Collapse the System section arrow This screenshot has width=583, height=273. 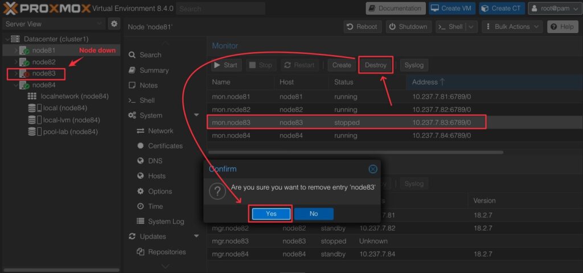(x=196, y=115)
